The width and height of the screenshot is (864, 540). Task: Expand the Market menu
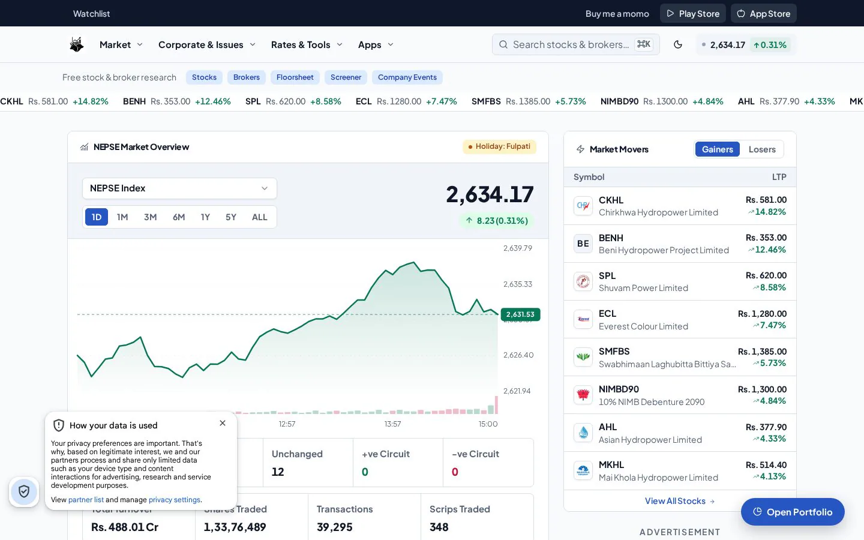tap(121, 44)
